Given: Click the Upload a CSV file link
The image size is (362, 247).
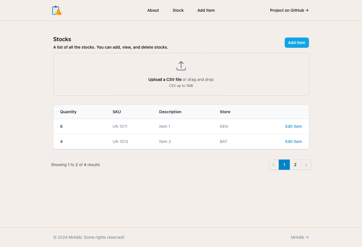Looking at the screenshot, I should tap(165, 79).
